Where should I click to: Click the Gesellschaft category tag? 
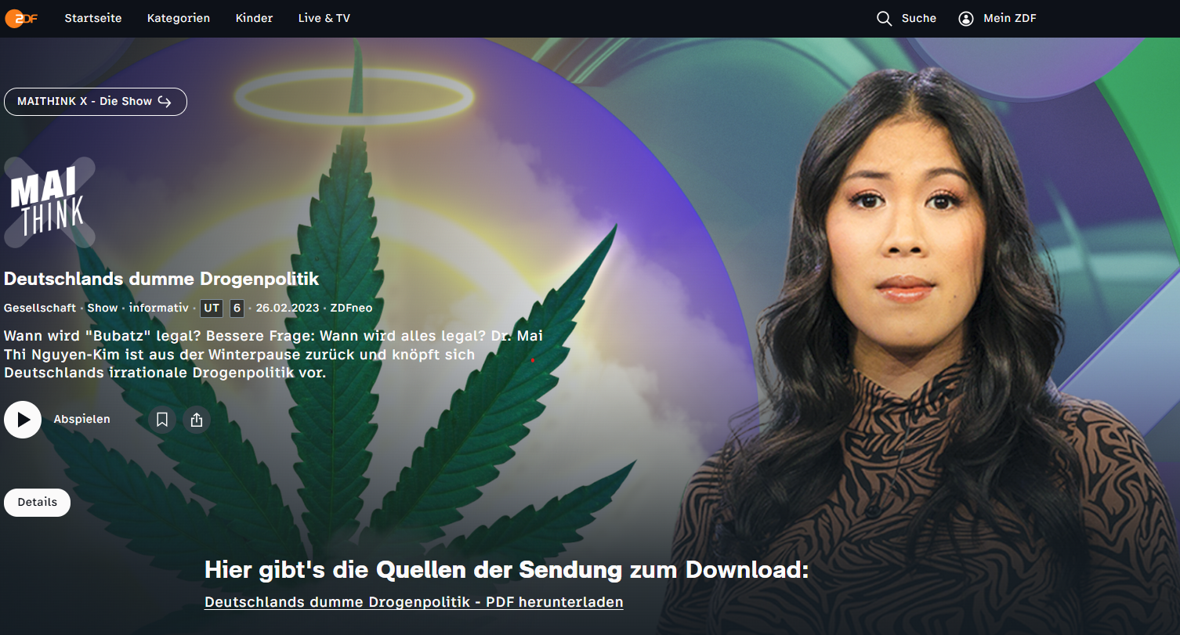(40, 308)
